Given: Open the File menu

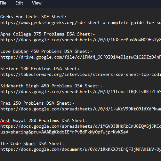Looking at the screenshot, I should 3,3.
